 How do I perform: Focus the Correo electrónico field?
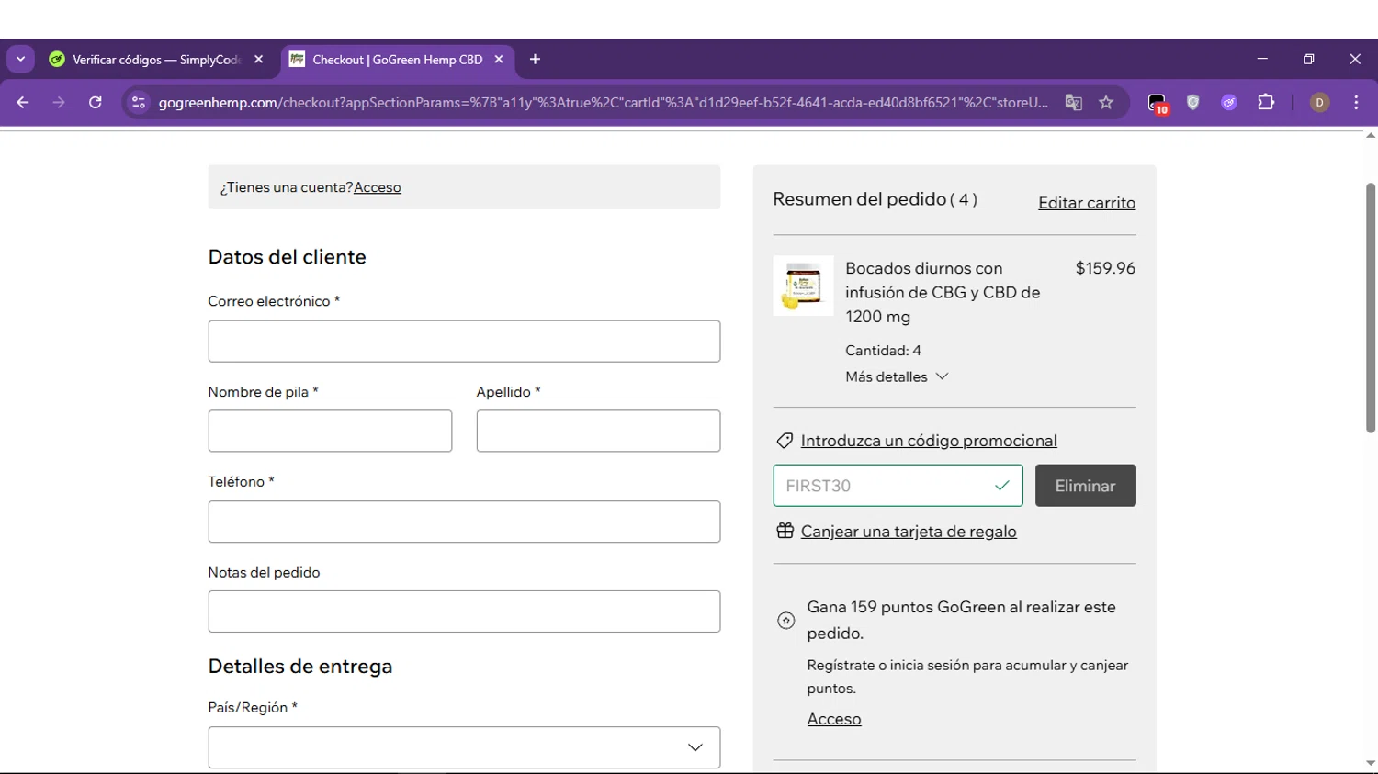click(464, 342)
